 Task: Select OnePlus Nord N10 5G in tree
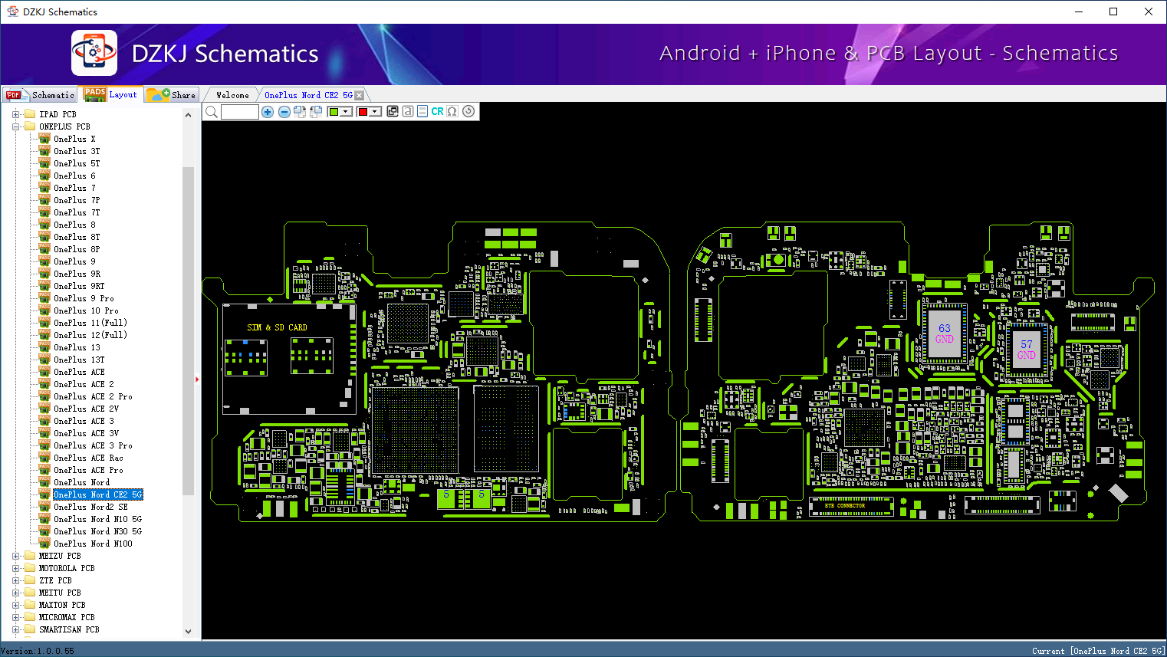pyautogui.click(x=97, y=519)
